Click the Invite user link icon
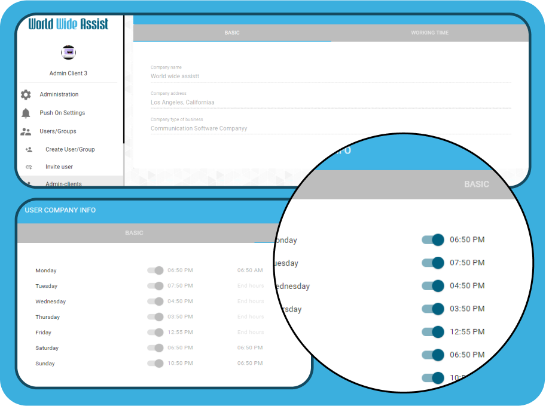This screenshot has width=546, height=406. coord(29,167)
